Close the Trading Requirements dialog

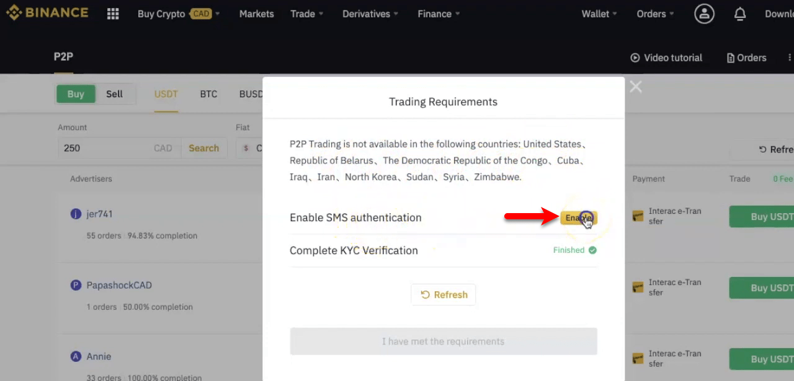pos(636,87)
